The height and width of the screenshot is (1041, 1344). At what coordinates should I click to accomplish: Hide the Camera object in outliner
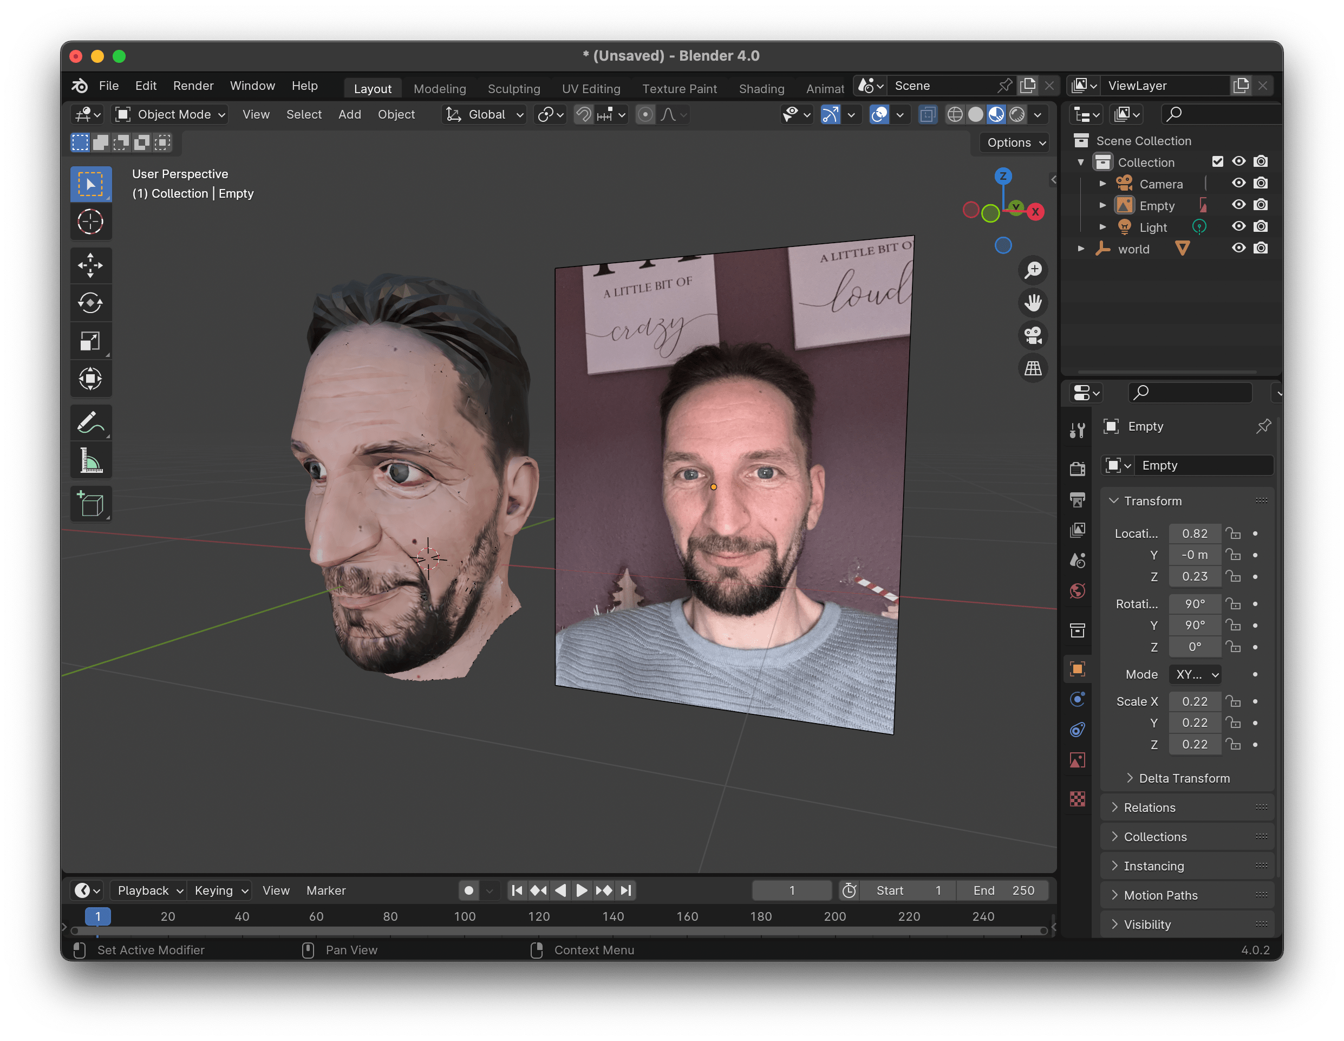pyautogui.click(x=1238, y=184)
